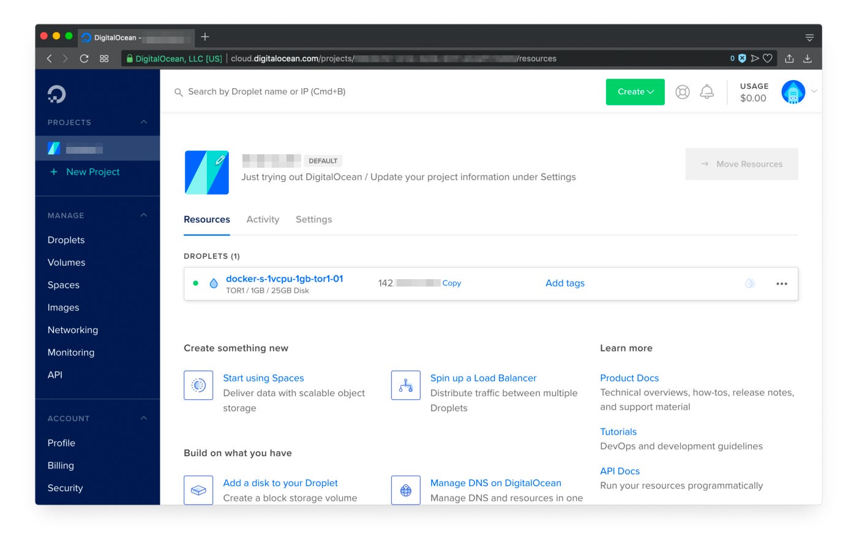Click the send arrow icon in the address bar
The image size is (857, 551).
tap(755, 58)
